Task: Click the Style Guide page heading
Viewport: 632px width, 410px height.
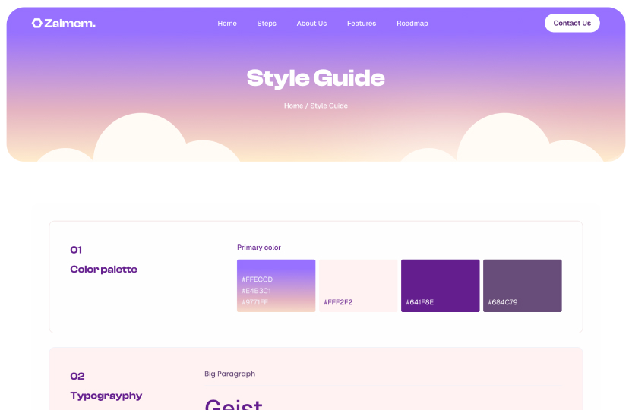Action: tap(315, 78)
